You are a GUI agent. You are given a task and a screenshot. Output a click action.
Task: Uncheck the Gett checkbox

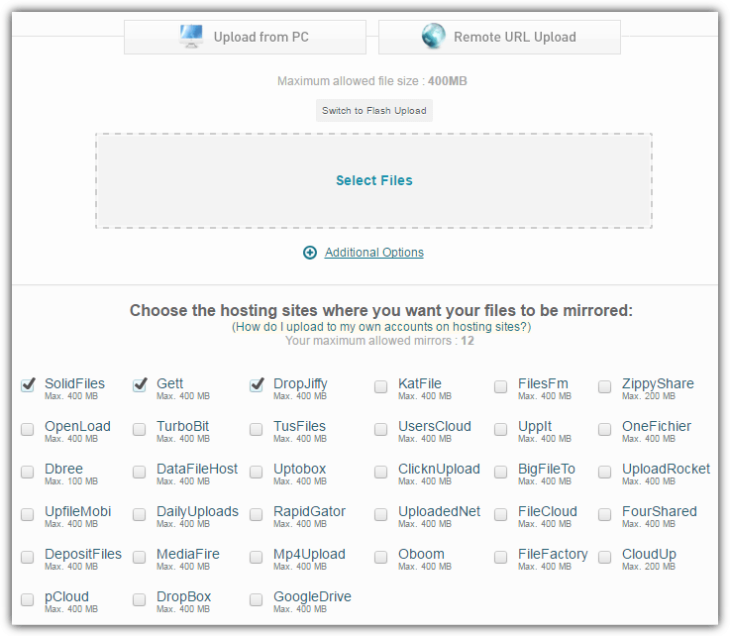pos(140,385)
